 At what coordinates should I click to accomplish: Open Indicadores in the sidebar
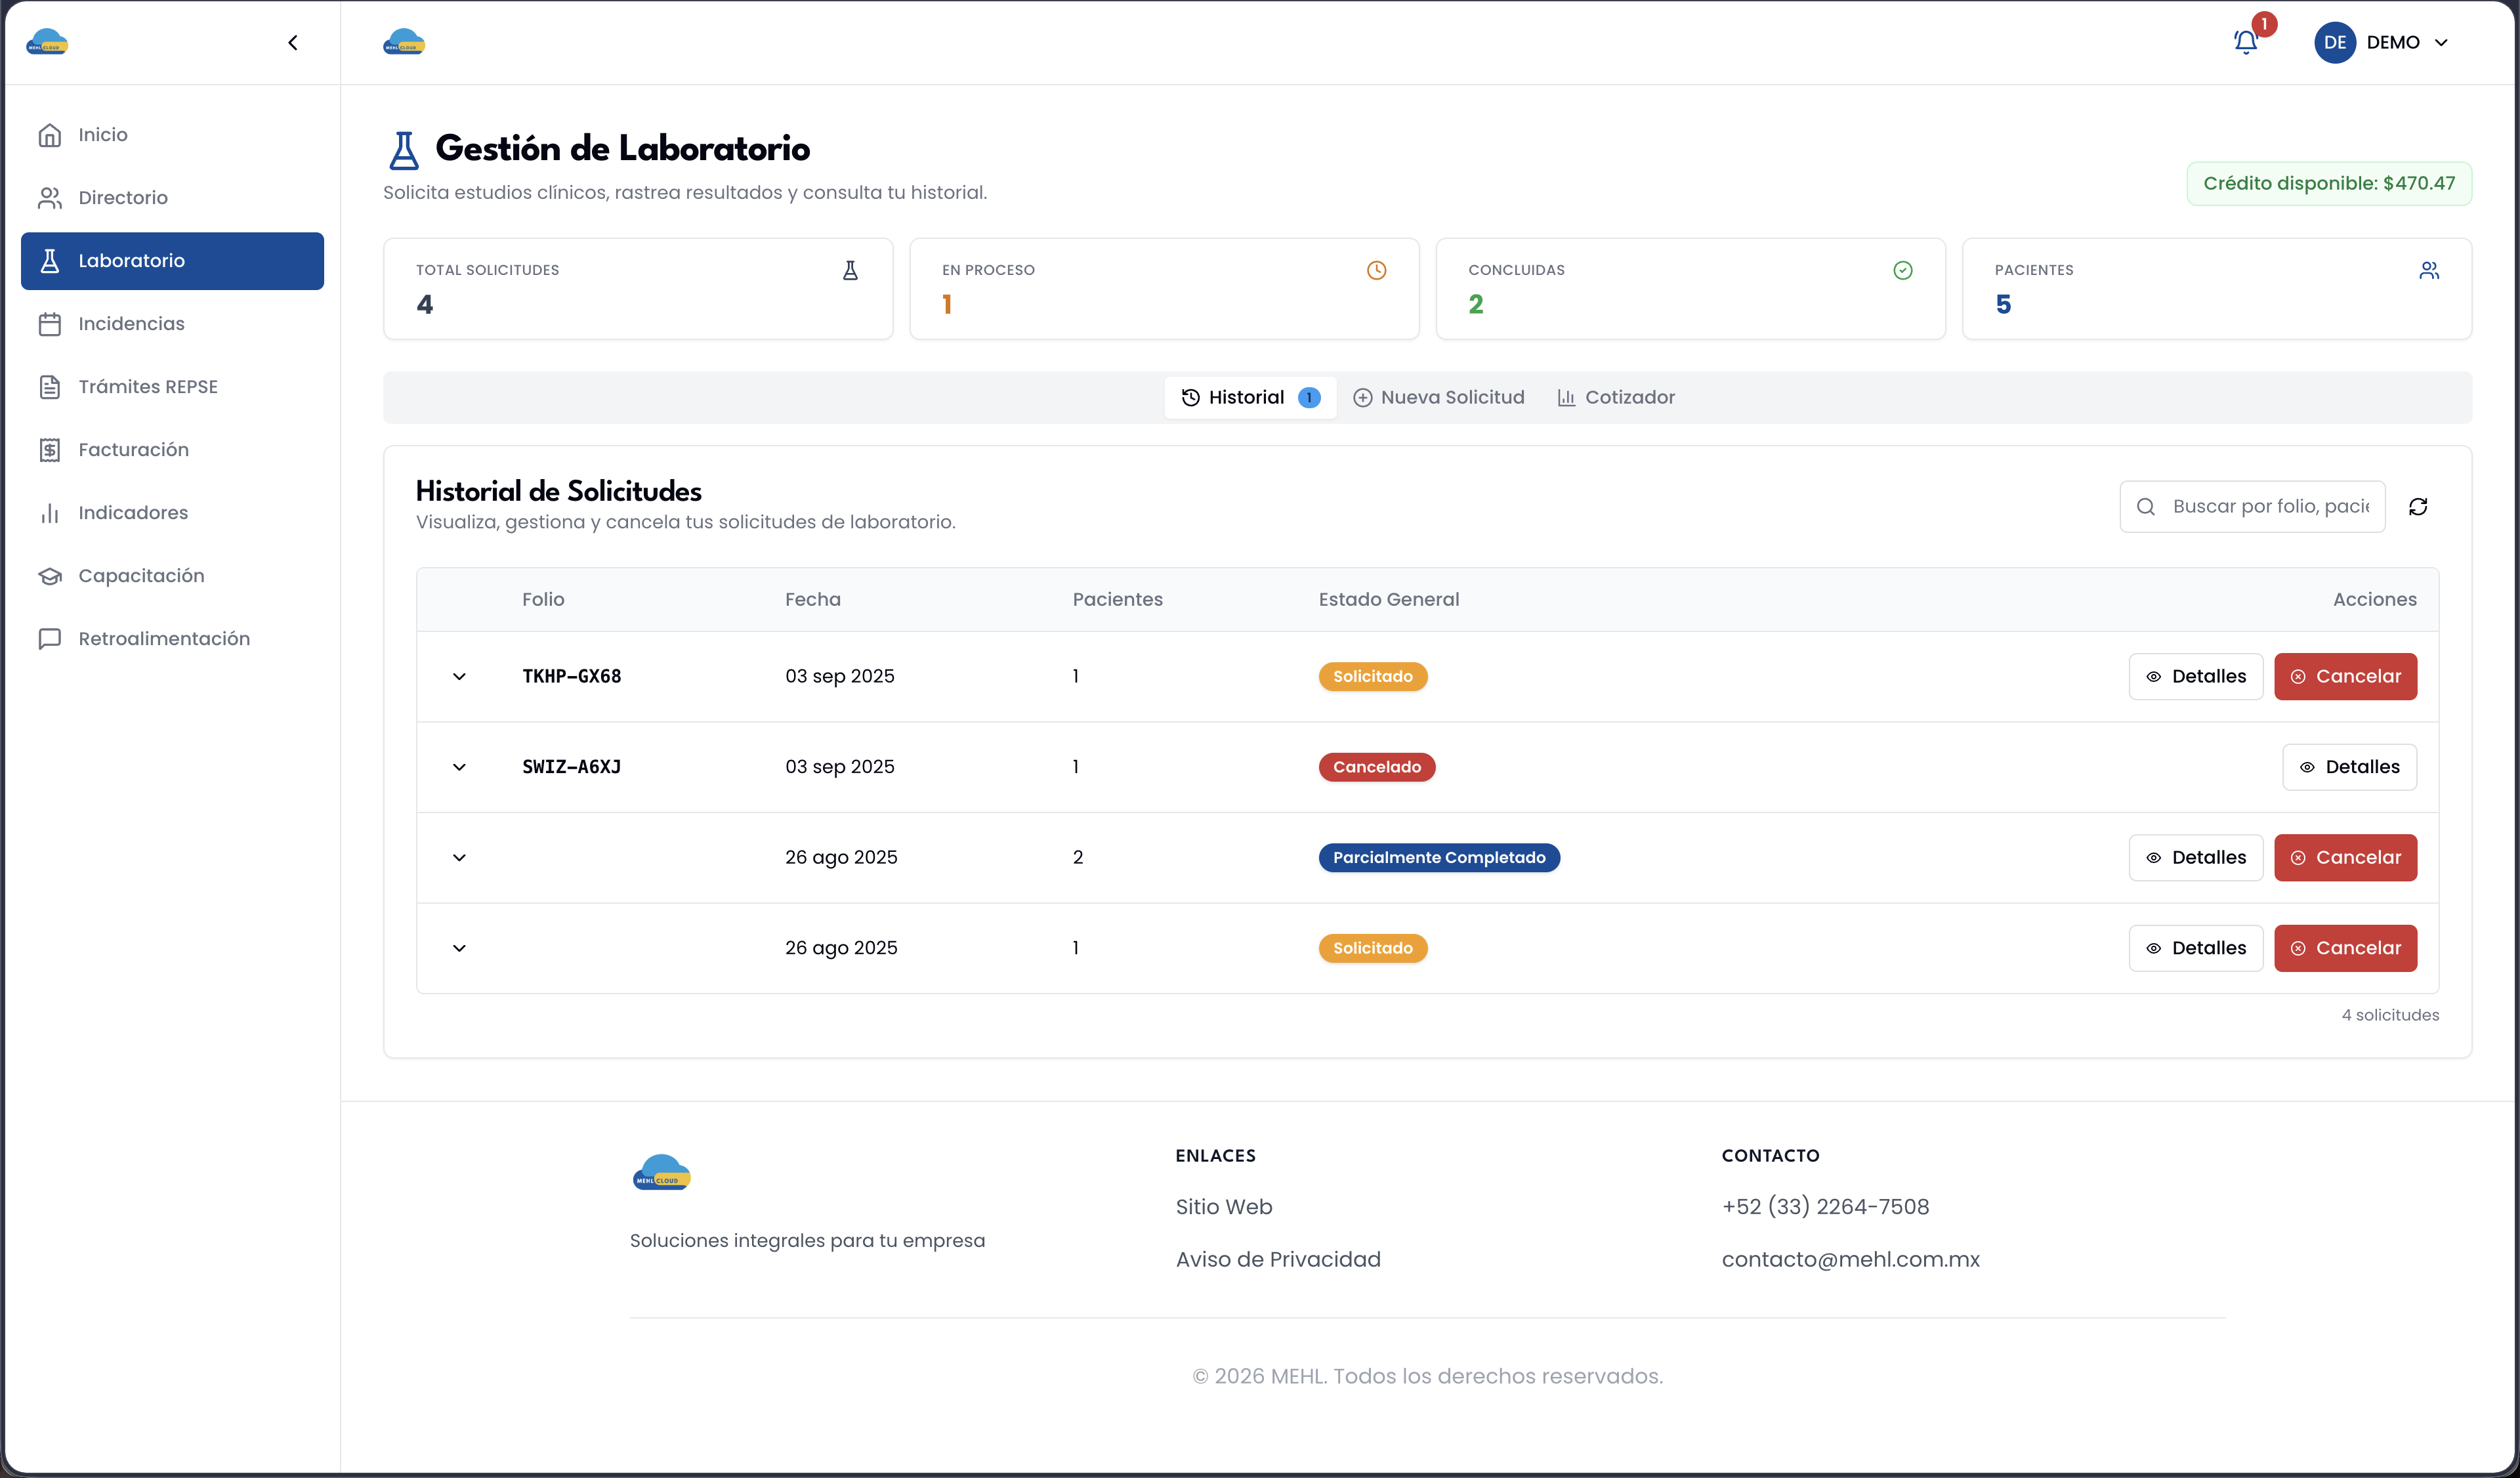(x=172, y=513)
